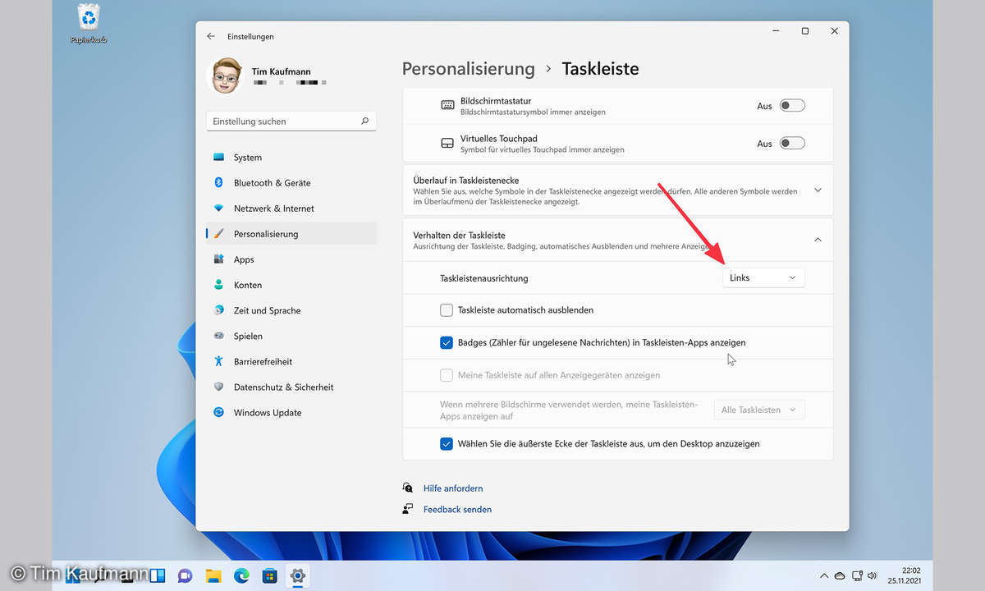Click the Taskleiste breadcrumb title
The image size is (985, 591).
click(600, 69)
